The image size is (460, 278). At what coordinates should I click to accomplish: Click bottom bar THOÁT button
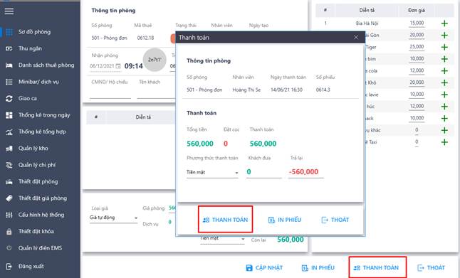coord(431,268)
